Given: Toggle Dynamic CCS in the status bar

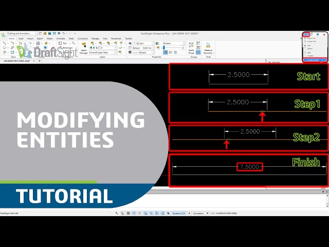Looking at the screenshot, I should [179, 213].
